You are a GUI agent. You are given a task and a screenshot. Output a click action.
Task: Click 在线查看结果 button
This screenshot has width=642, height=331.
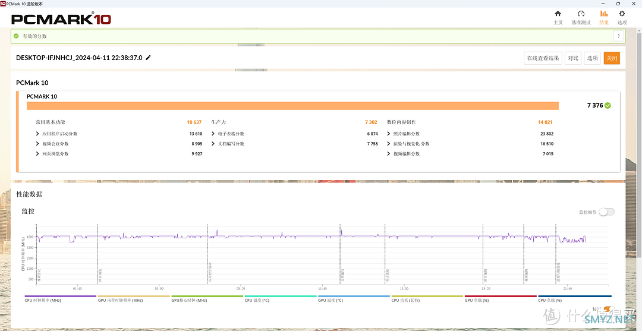pos(543,58)
